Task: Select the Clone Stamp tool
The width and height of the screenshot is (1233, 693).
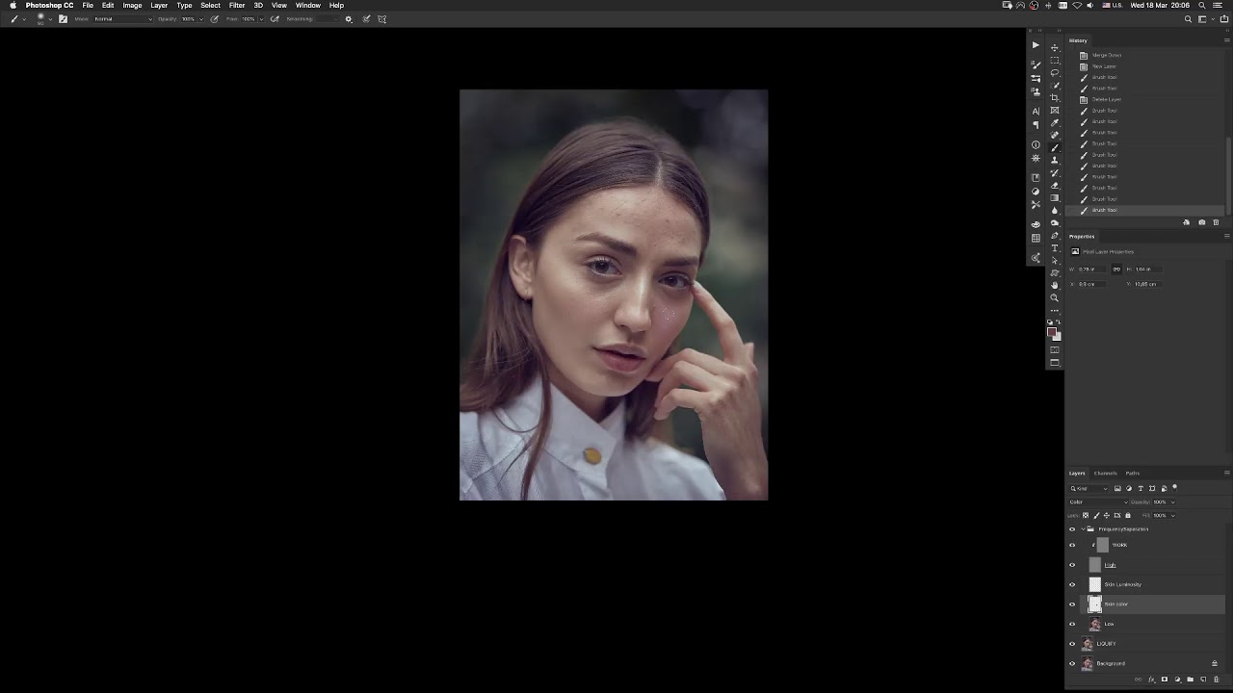Action: pos(1055,160)
